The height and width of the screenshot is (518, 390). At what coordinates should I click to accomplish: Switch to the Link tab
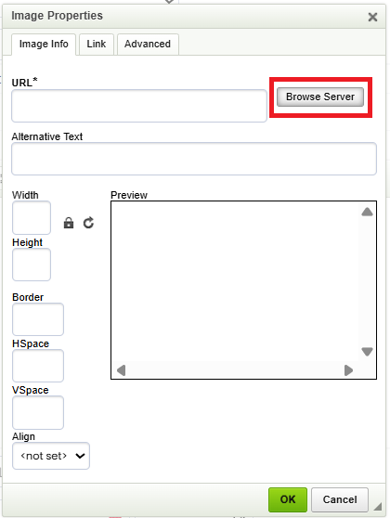(97, 44)
